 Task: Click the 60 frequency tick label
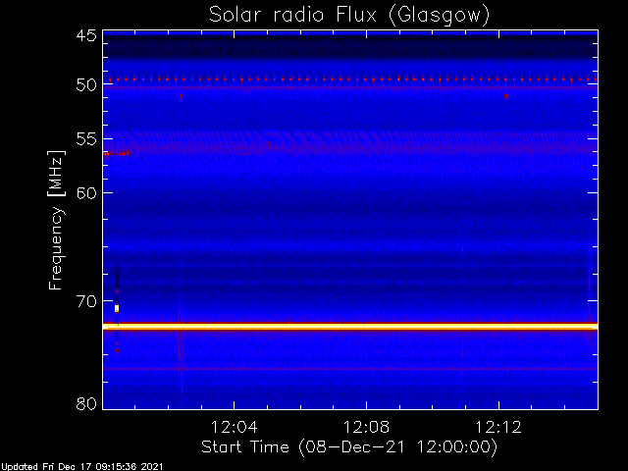pos(86,193)
